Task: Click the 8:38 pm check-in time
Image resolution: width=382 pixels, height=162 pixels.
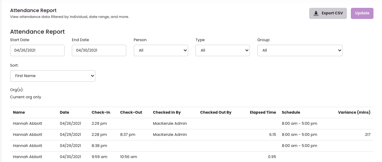Action: (99, 146)
